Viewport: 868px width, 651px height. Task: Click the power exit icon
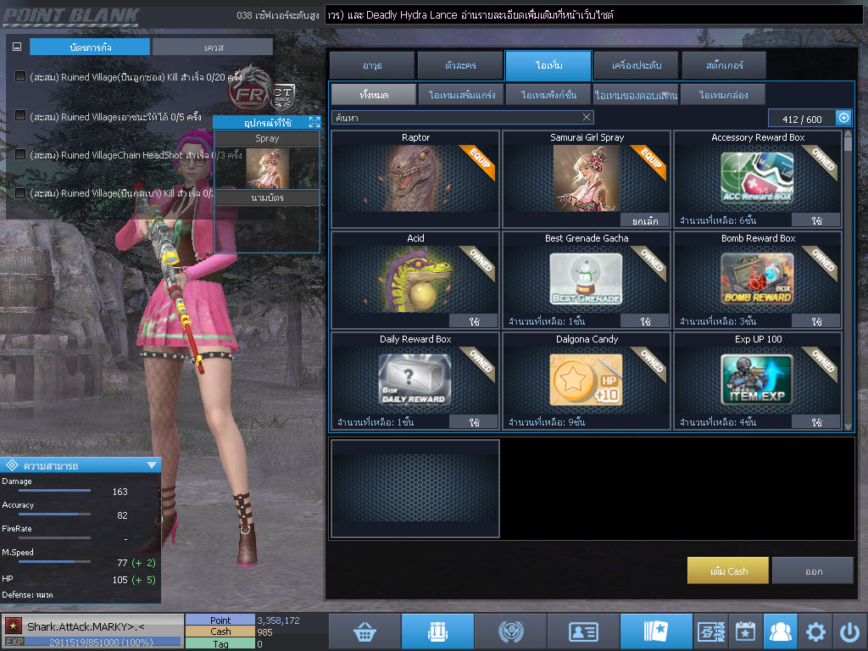(849, 631)
